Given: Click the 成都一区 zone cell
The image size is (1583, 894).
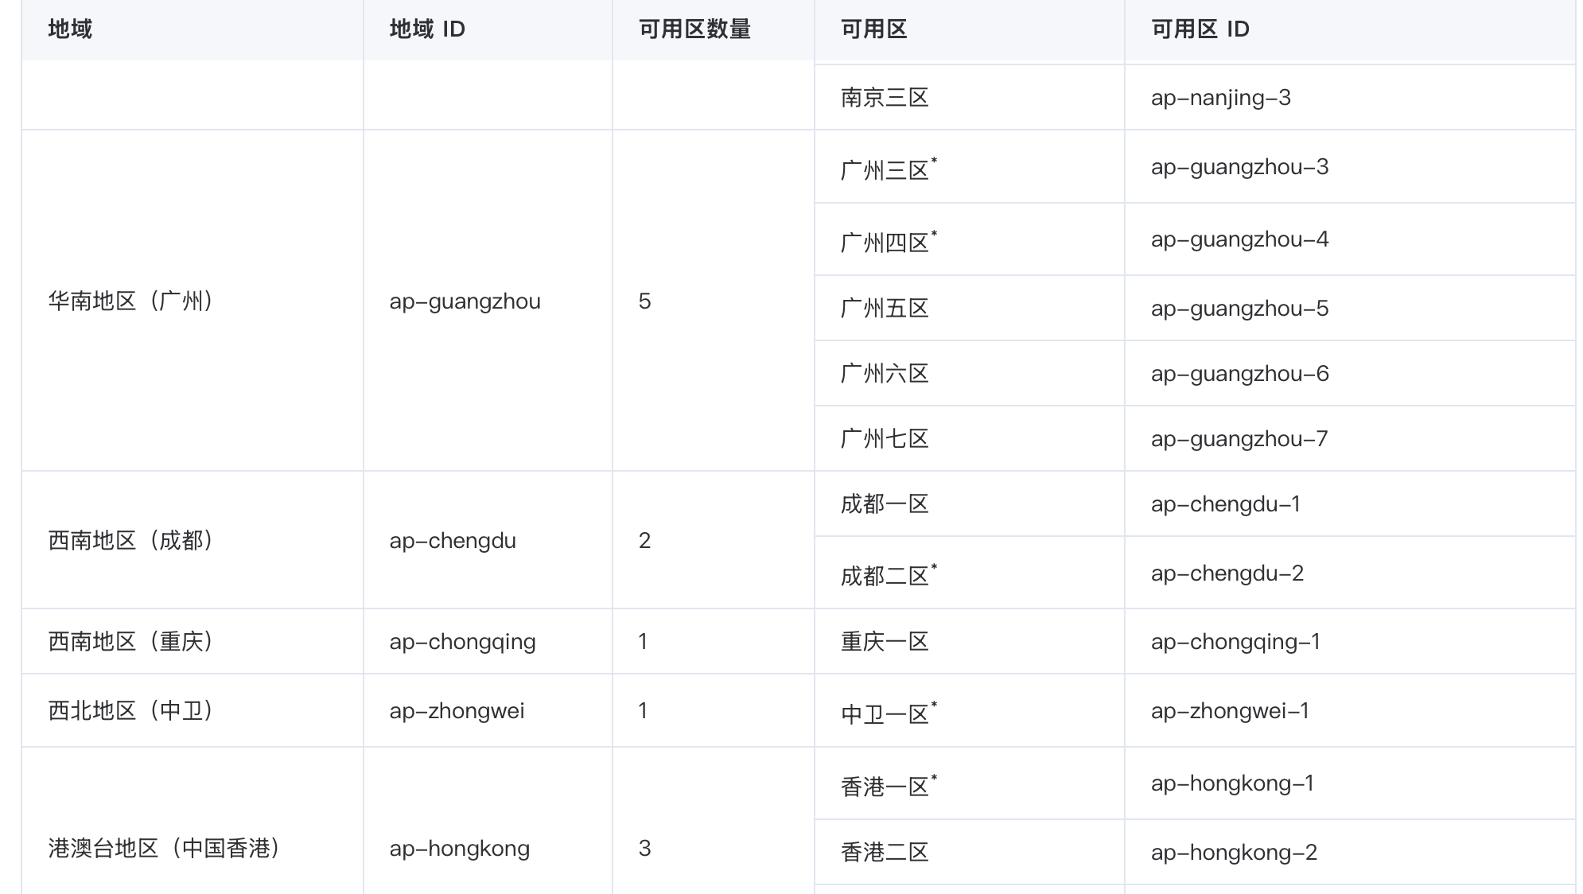Looking at the screenshot, I should [x=970, y=504].
